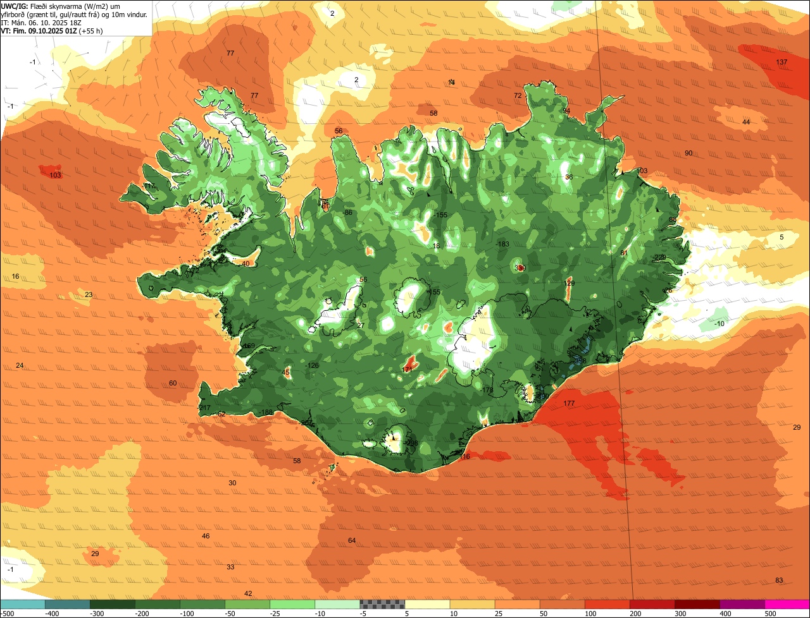Viewport: 810px width, 618px height.
Task: Click the purple 400 to 500 legend swatch
Action: [x=742, y=604]
